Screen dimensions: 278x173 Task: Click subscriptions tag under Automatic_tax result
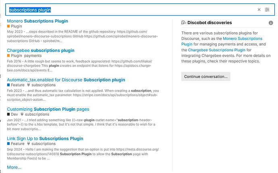click(x=44, y=85)
